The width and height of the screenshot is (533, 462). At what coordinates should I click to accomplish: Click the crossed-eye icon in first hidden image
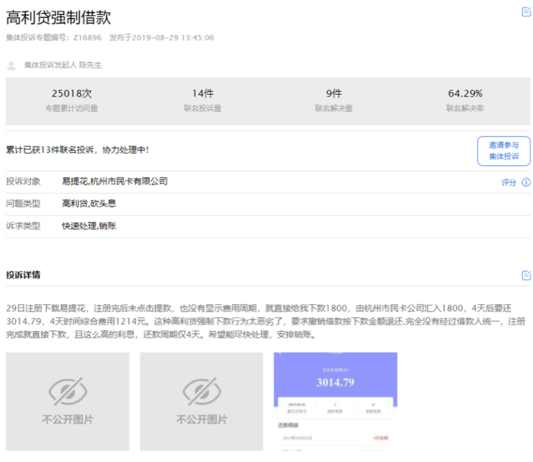tap(68, 392)
